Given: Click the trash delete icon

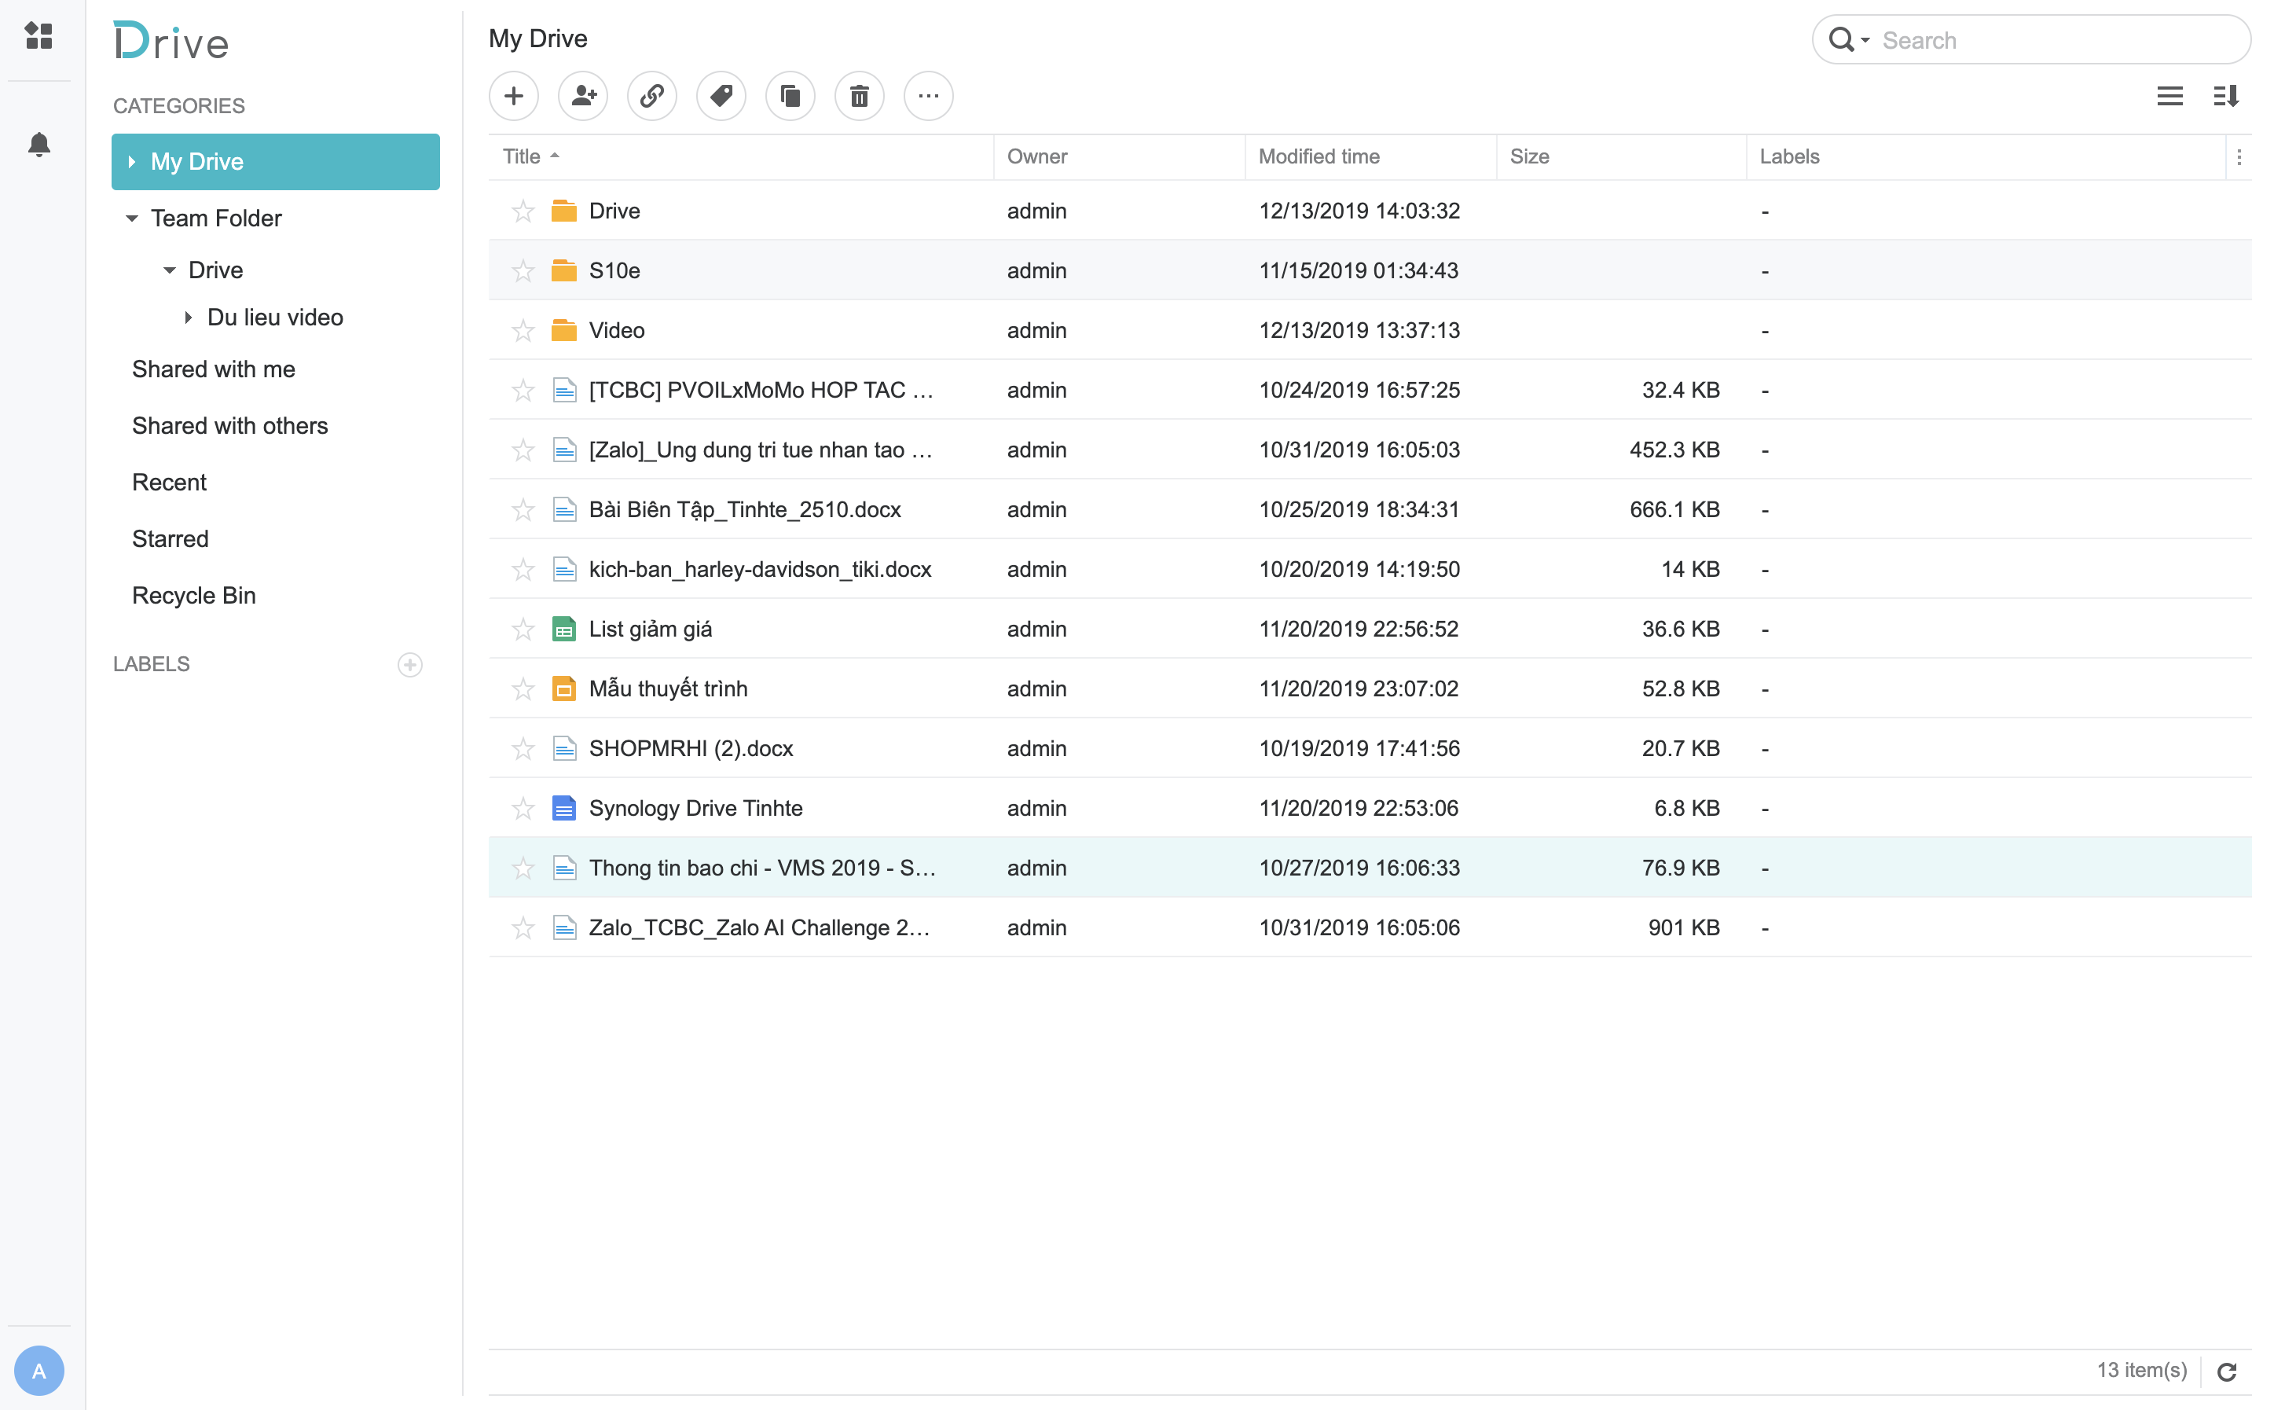Looking at the screenshot, I should click(859, 96).
